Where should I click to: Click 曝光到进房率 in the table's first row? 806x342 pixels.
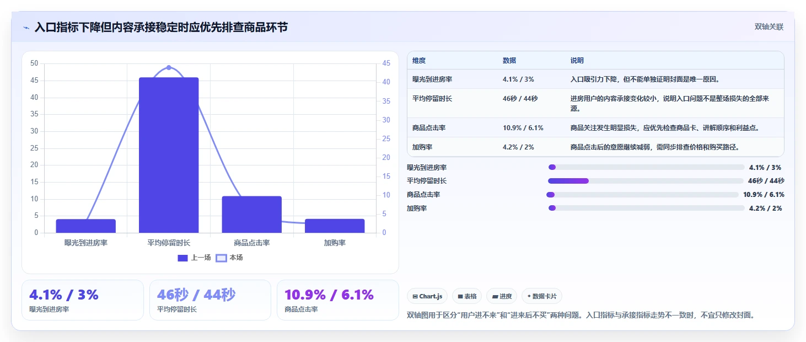click(432, 79)
